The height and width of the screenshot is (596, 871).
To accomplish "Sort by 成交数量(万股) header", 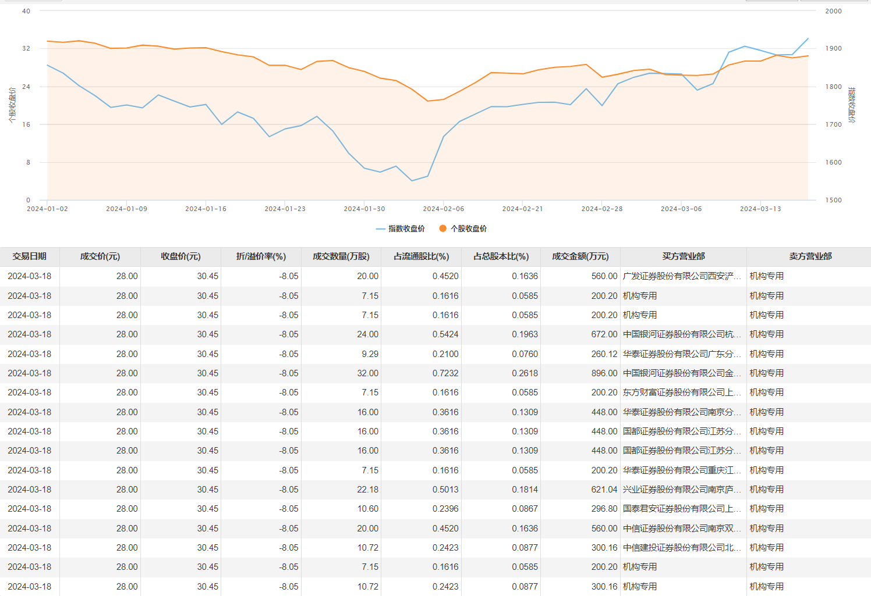I will pyautogui.click(x=341, y=256).
